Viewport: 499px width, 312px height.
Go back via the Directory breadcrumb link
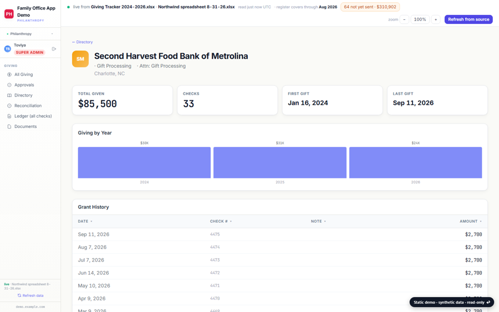(83, 42)
